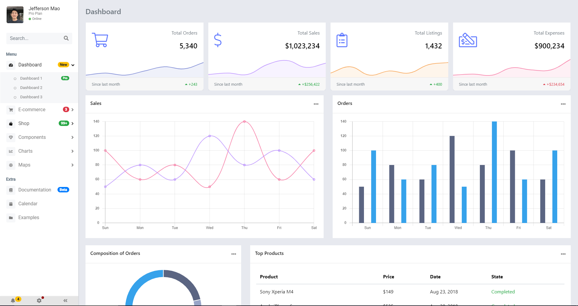The height and width of the screenshot is (306, 578).
Task: Click the Examples folder icon
Action: [x=11, y=218]
